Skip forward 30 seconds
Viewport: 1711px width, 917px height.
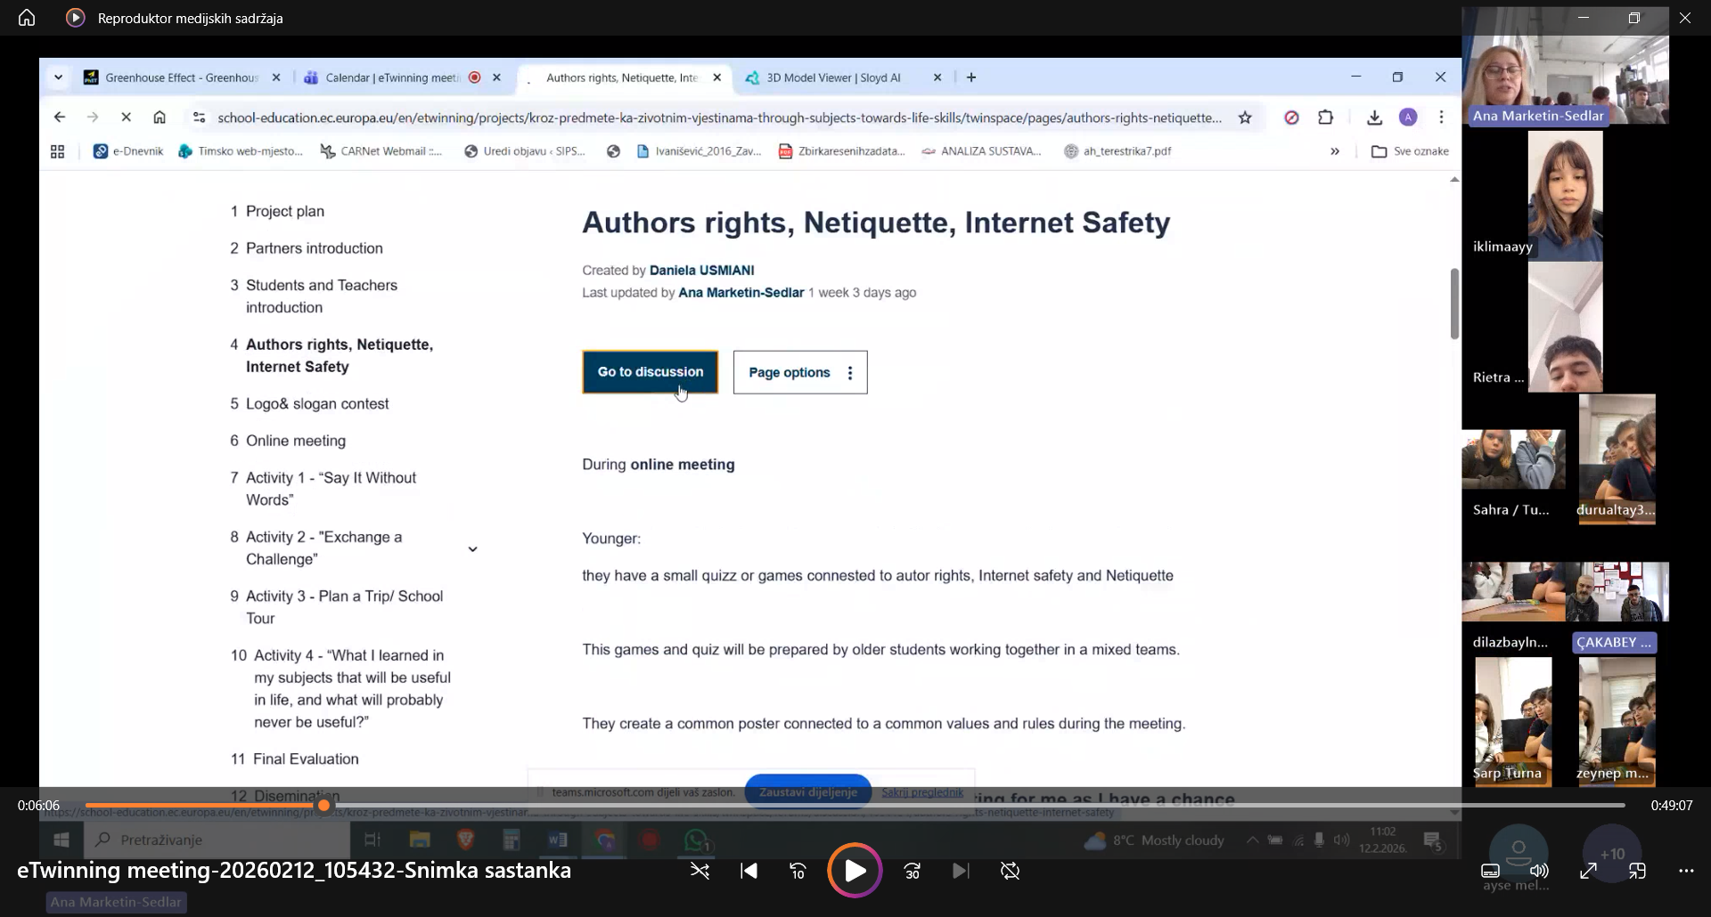pos(912,872)
